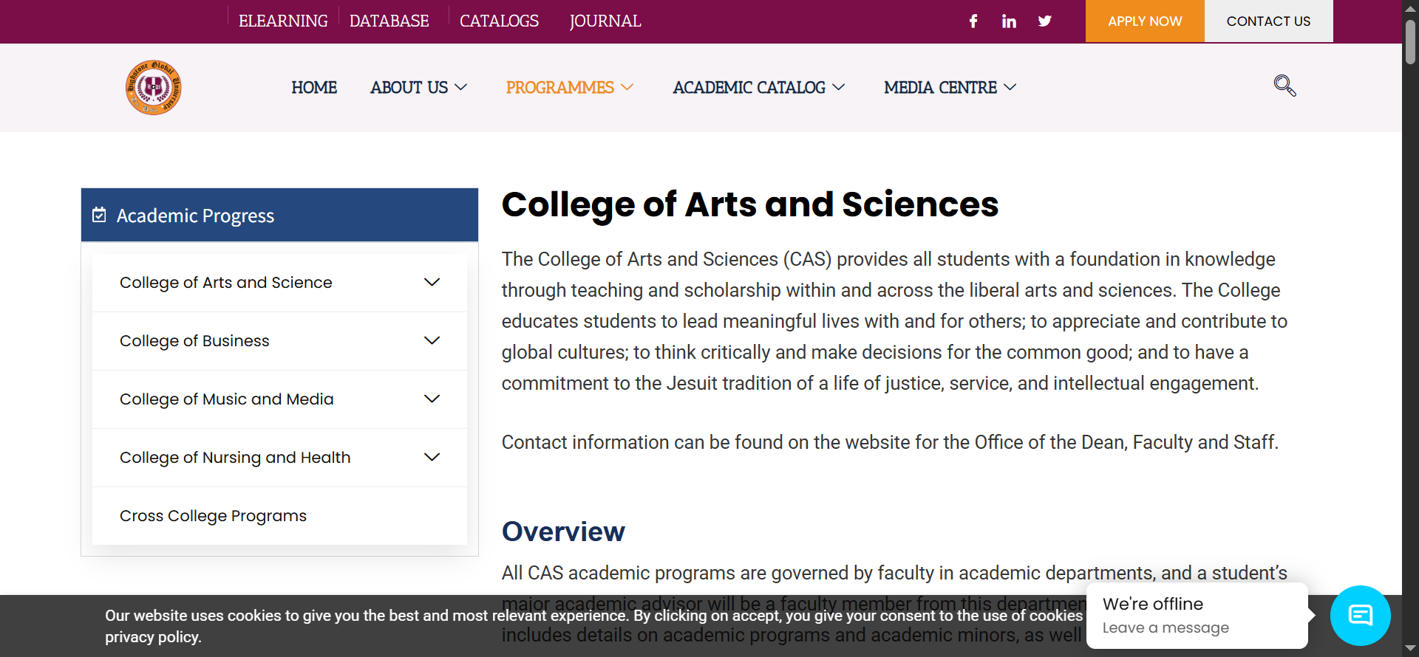This screenshot has height=657, width=1419.
Task: Expand College of Music and Media chevron
Action: (x=432, y=399)
